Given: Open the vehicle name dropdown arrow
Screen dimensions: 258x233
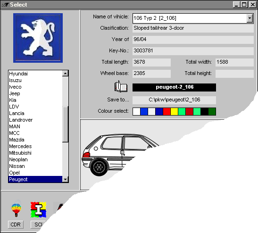Looking at the screenshot, I should click(x=250, y=18).
